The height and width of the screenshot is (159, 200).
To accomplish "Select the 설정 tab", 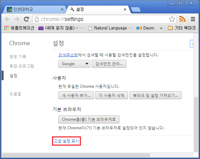I will (98, 9).
